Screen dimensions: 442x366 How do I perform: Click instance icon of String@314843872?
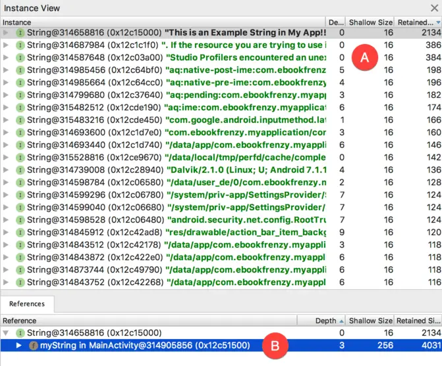20,258
